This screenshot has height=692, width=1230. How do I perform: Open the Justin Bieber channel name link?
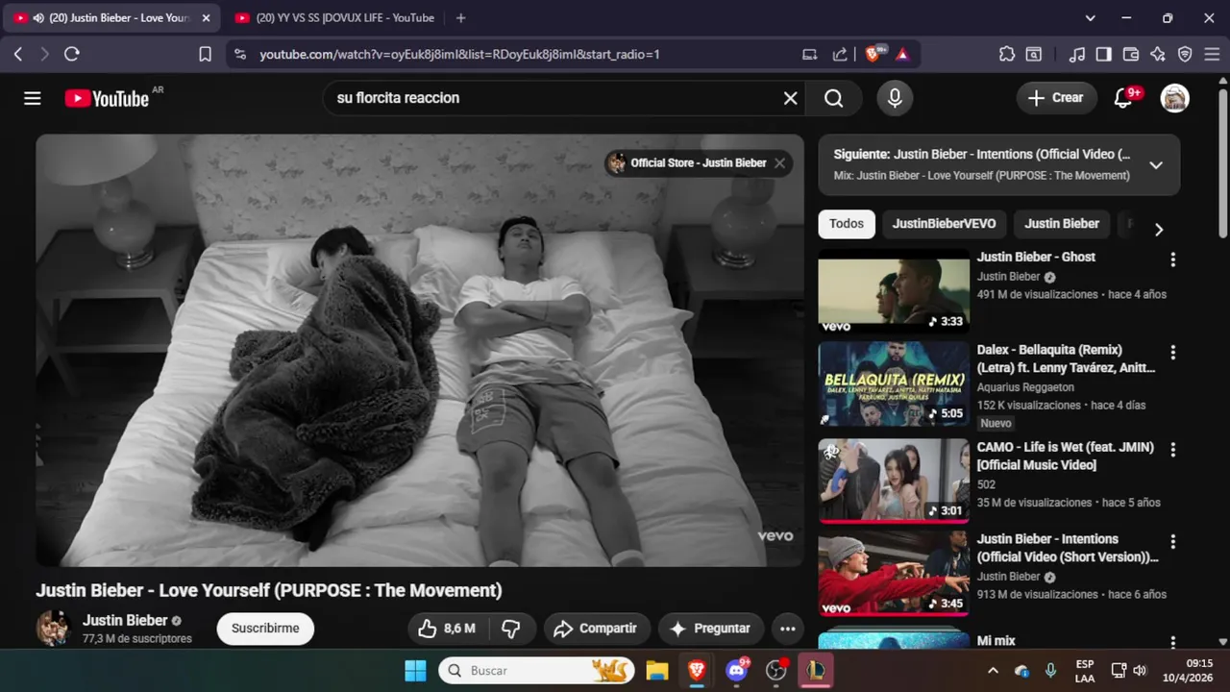[x=125, y=621]
